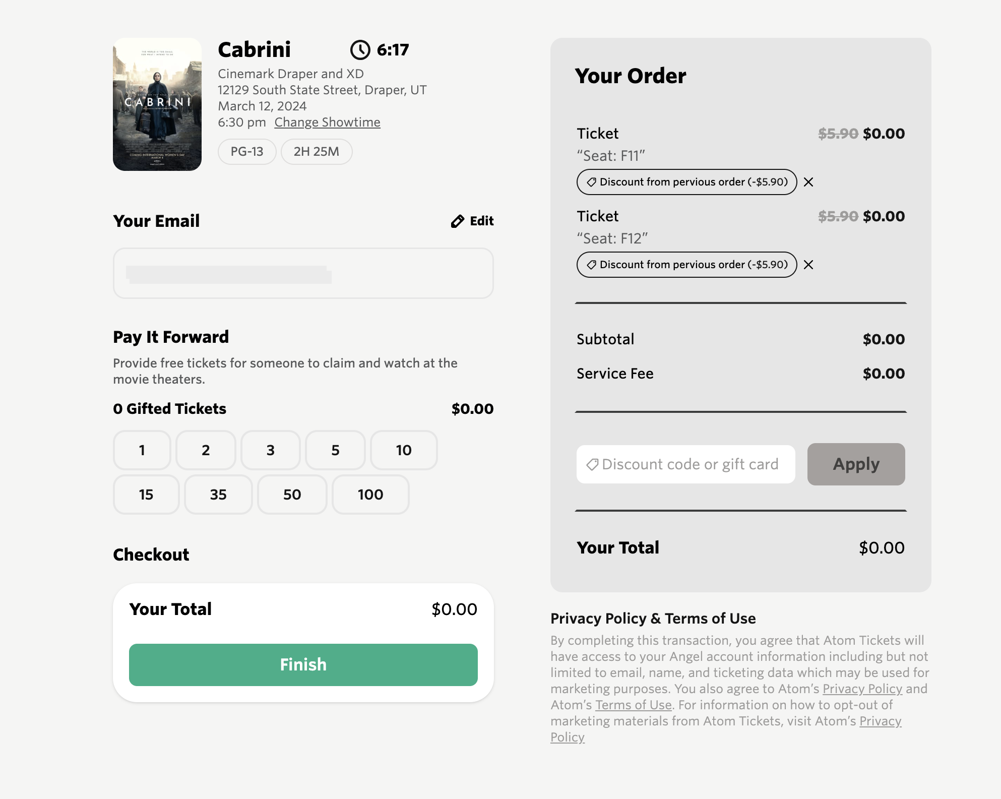Click the Change Showtime link
Image resolution: width=1001 pixels, height=799 pixels.
327,122
